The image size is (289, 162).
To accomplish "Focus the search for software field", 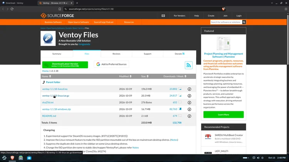I will [x=226, y=22].
